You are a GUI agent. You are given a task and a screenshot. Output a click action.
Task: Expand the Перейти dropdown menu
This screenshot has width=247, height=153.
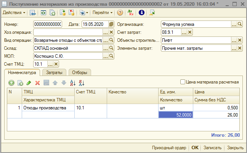103,13
